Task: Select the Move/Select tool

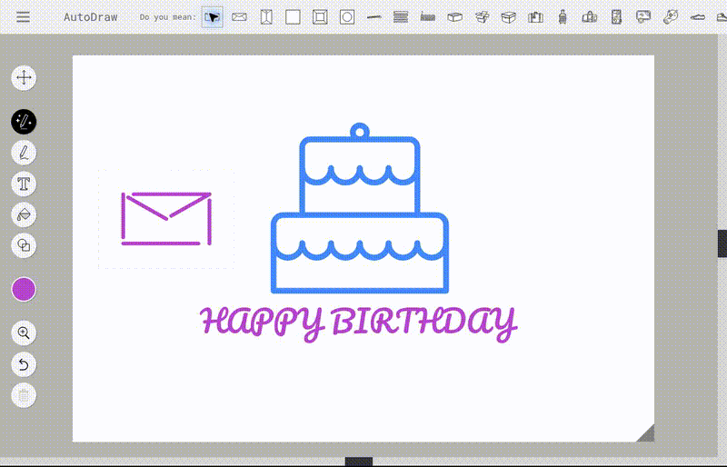Action: click(x=24, y=77)
